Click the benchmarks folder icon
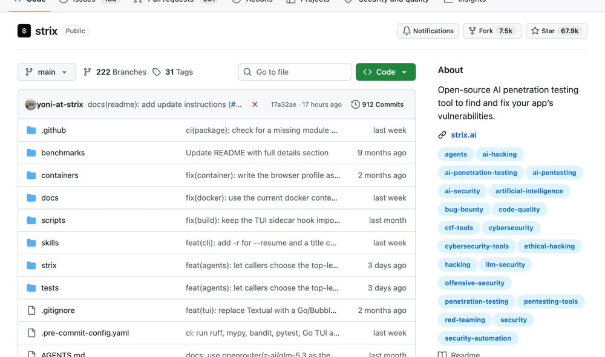 31,152
